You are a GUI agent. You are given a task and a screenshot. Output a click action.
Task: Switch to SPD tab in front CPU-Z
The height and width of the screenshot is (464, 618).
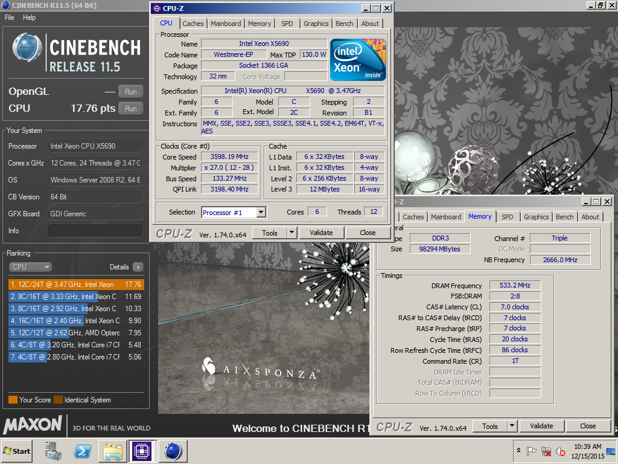(287, 24)
